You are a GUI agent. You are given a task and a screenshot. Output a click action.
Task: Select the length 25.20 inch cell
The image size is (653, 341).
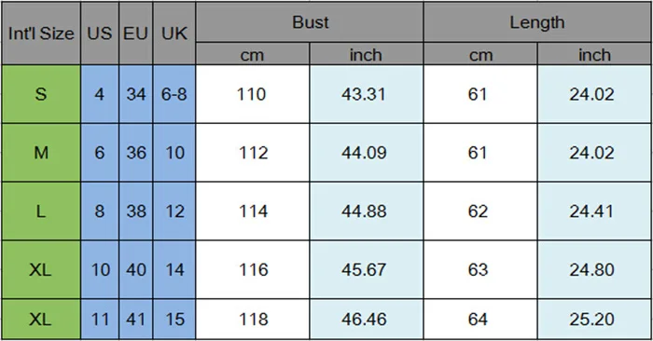pos(594,320)
